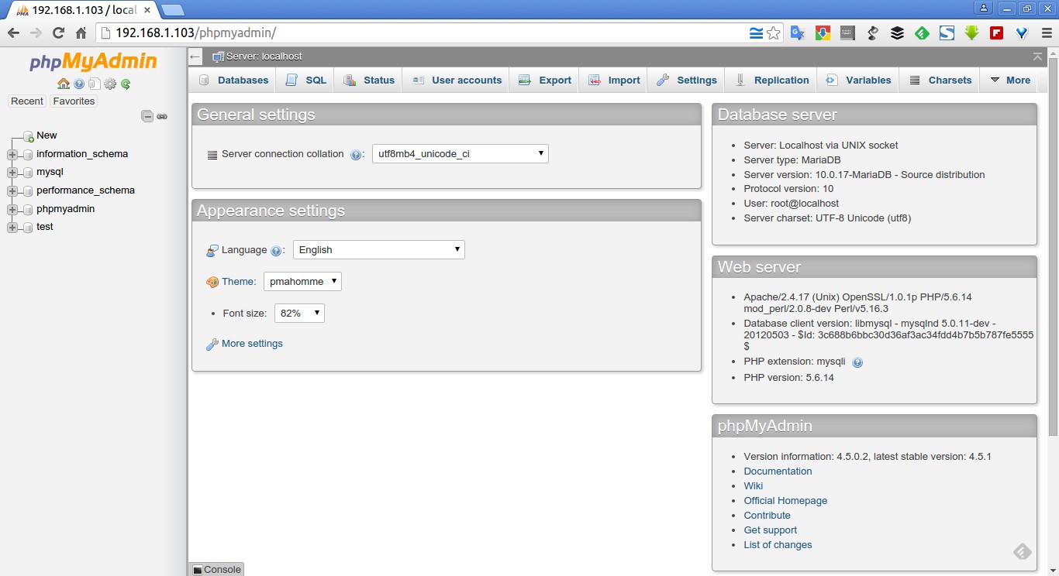Image resolution: width=1059 pixels, height=576 pixels.
Task: Open the More settings link
Action: (x=252, y=344)
